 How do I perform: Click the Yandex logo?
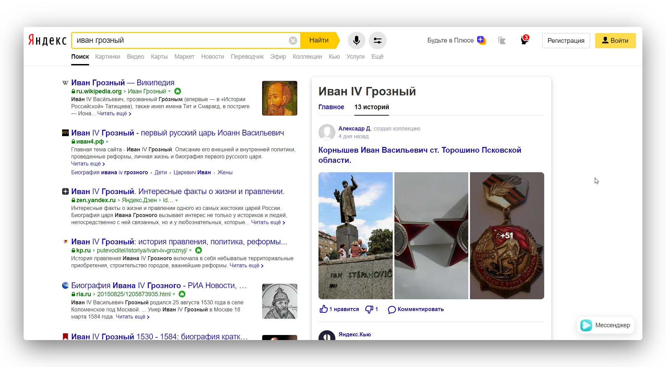[x=47, y=40]
